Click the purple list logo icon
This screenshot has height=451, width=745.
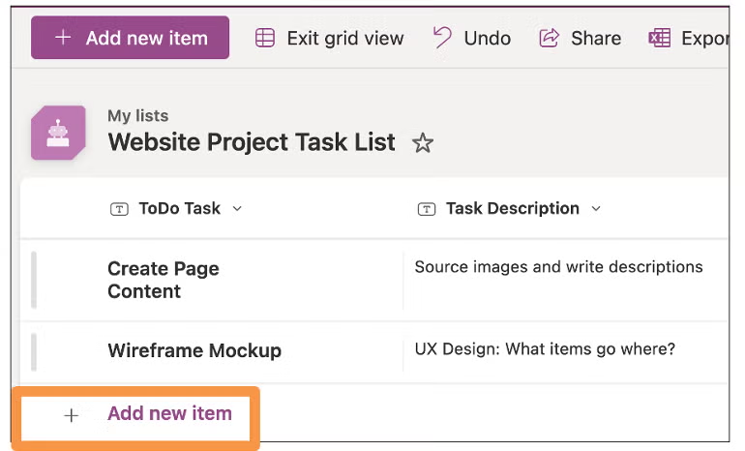58,133
